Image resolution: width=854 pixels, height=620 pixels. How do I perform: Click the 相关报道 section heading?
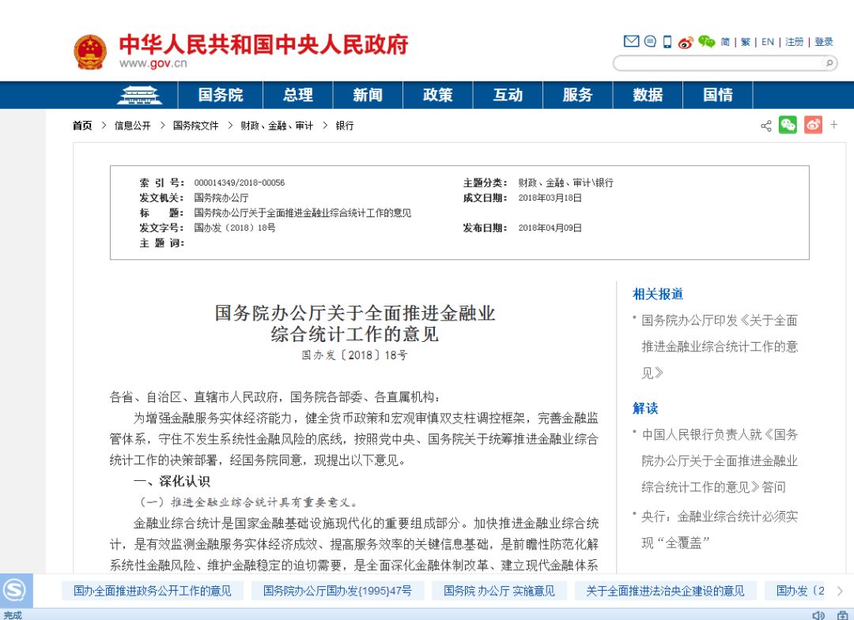coord(657,295)
